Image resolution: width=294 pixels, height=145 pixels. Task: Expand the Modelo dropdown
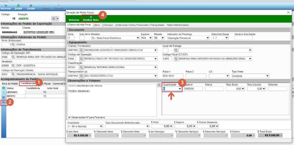click(x=138, y=38)
